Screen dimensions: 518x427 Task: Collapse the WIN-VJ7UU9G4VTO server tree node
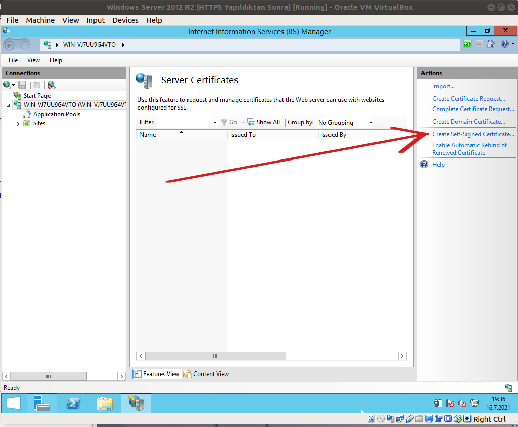pyautogui.click(x=8, y=105)
